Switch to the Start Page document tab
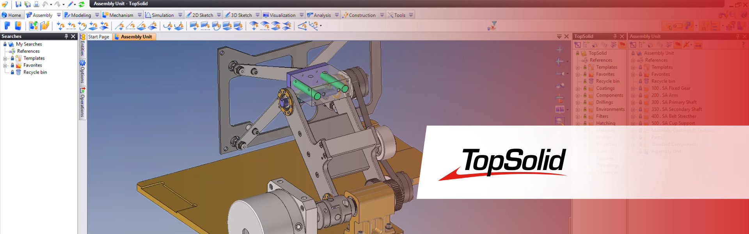 click(99, 37)
